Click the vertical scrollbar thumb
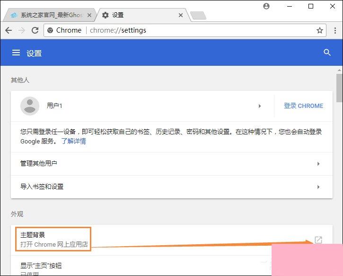This screenshot has height=276, width=343. [x=339, y=88]
